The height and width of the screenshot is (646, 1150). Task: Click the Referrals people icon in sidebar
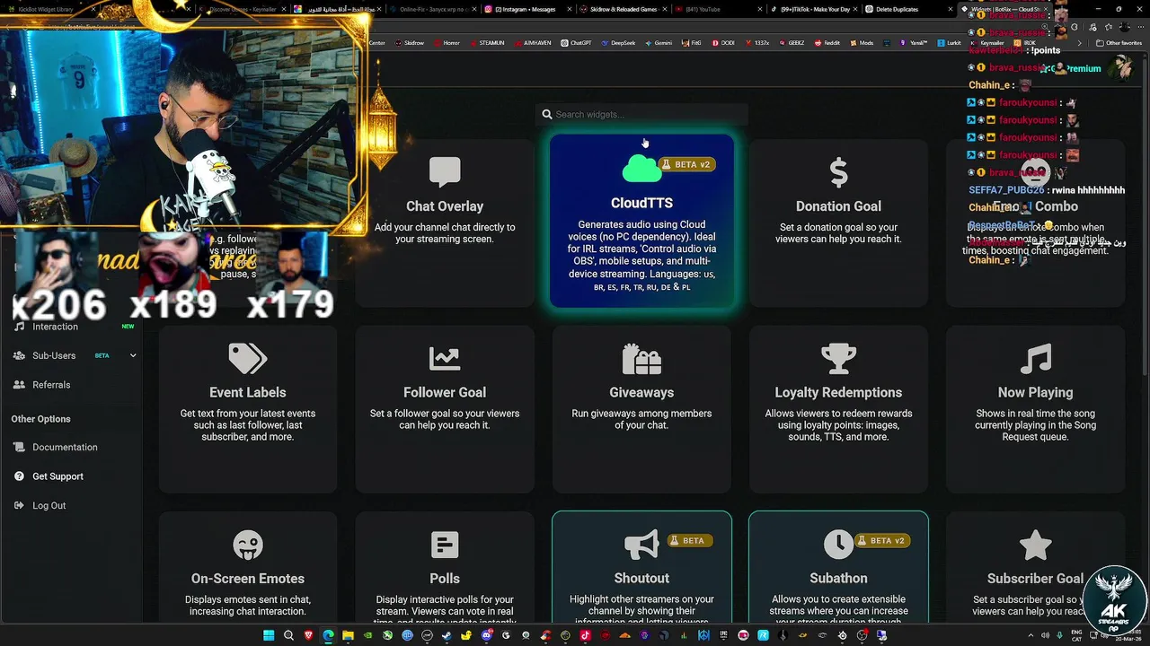[19, 385]
